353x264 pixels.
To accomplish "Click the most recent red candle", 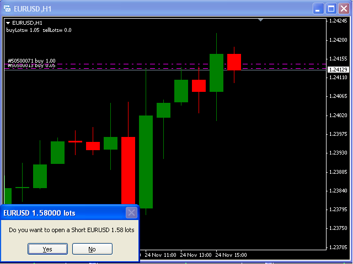I will [x=234, y=62].
